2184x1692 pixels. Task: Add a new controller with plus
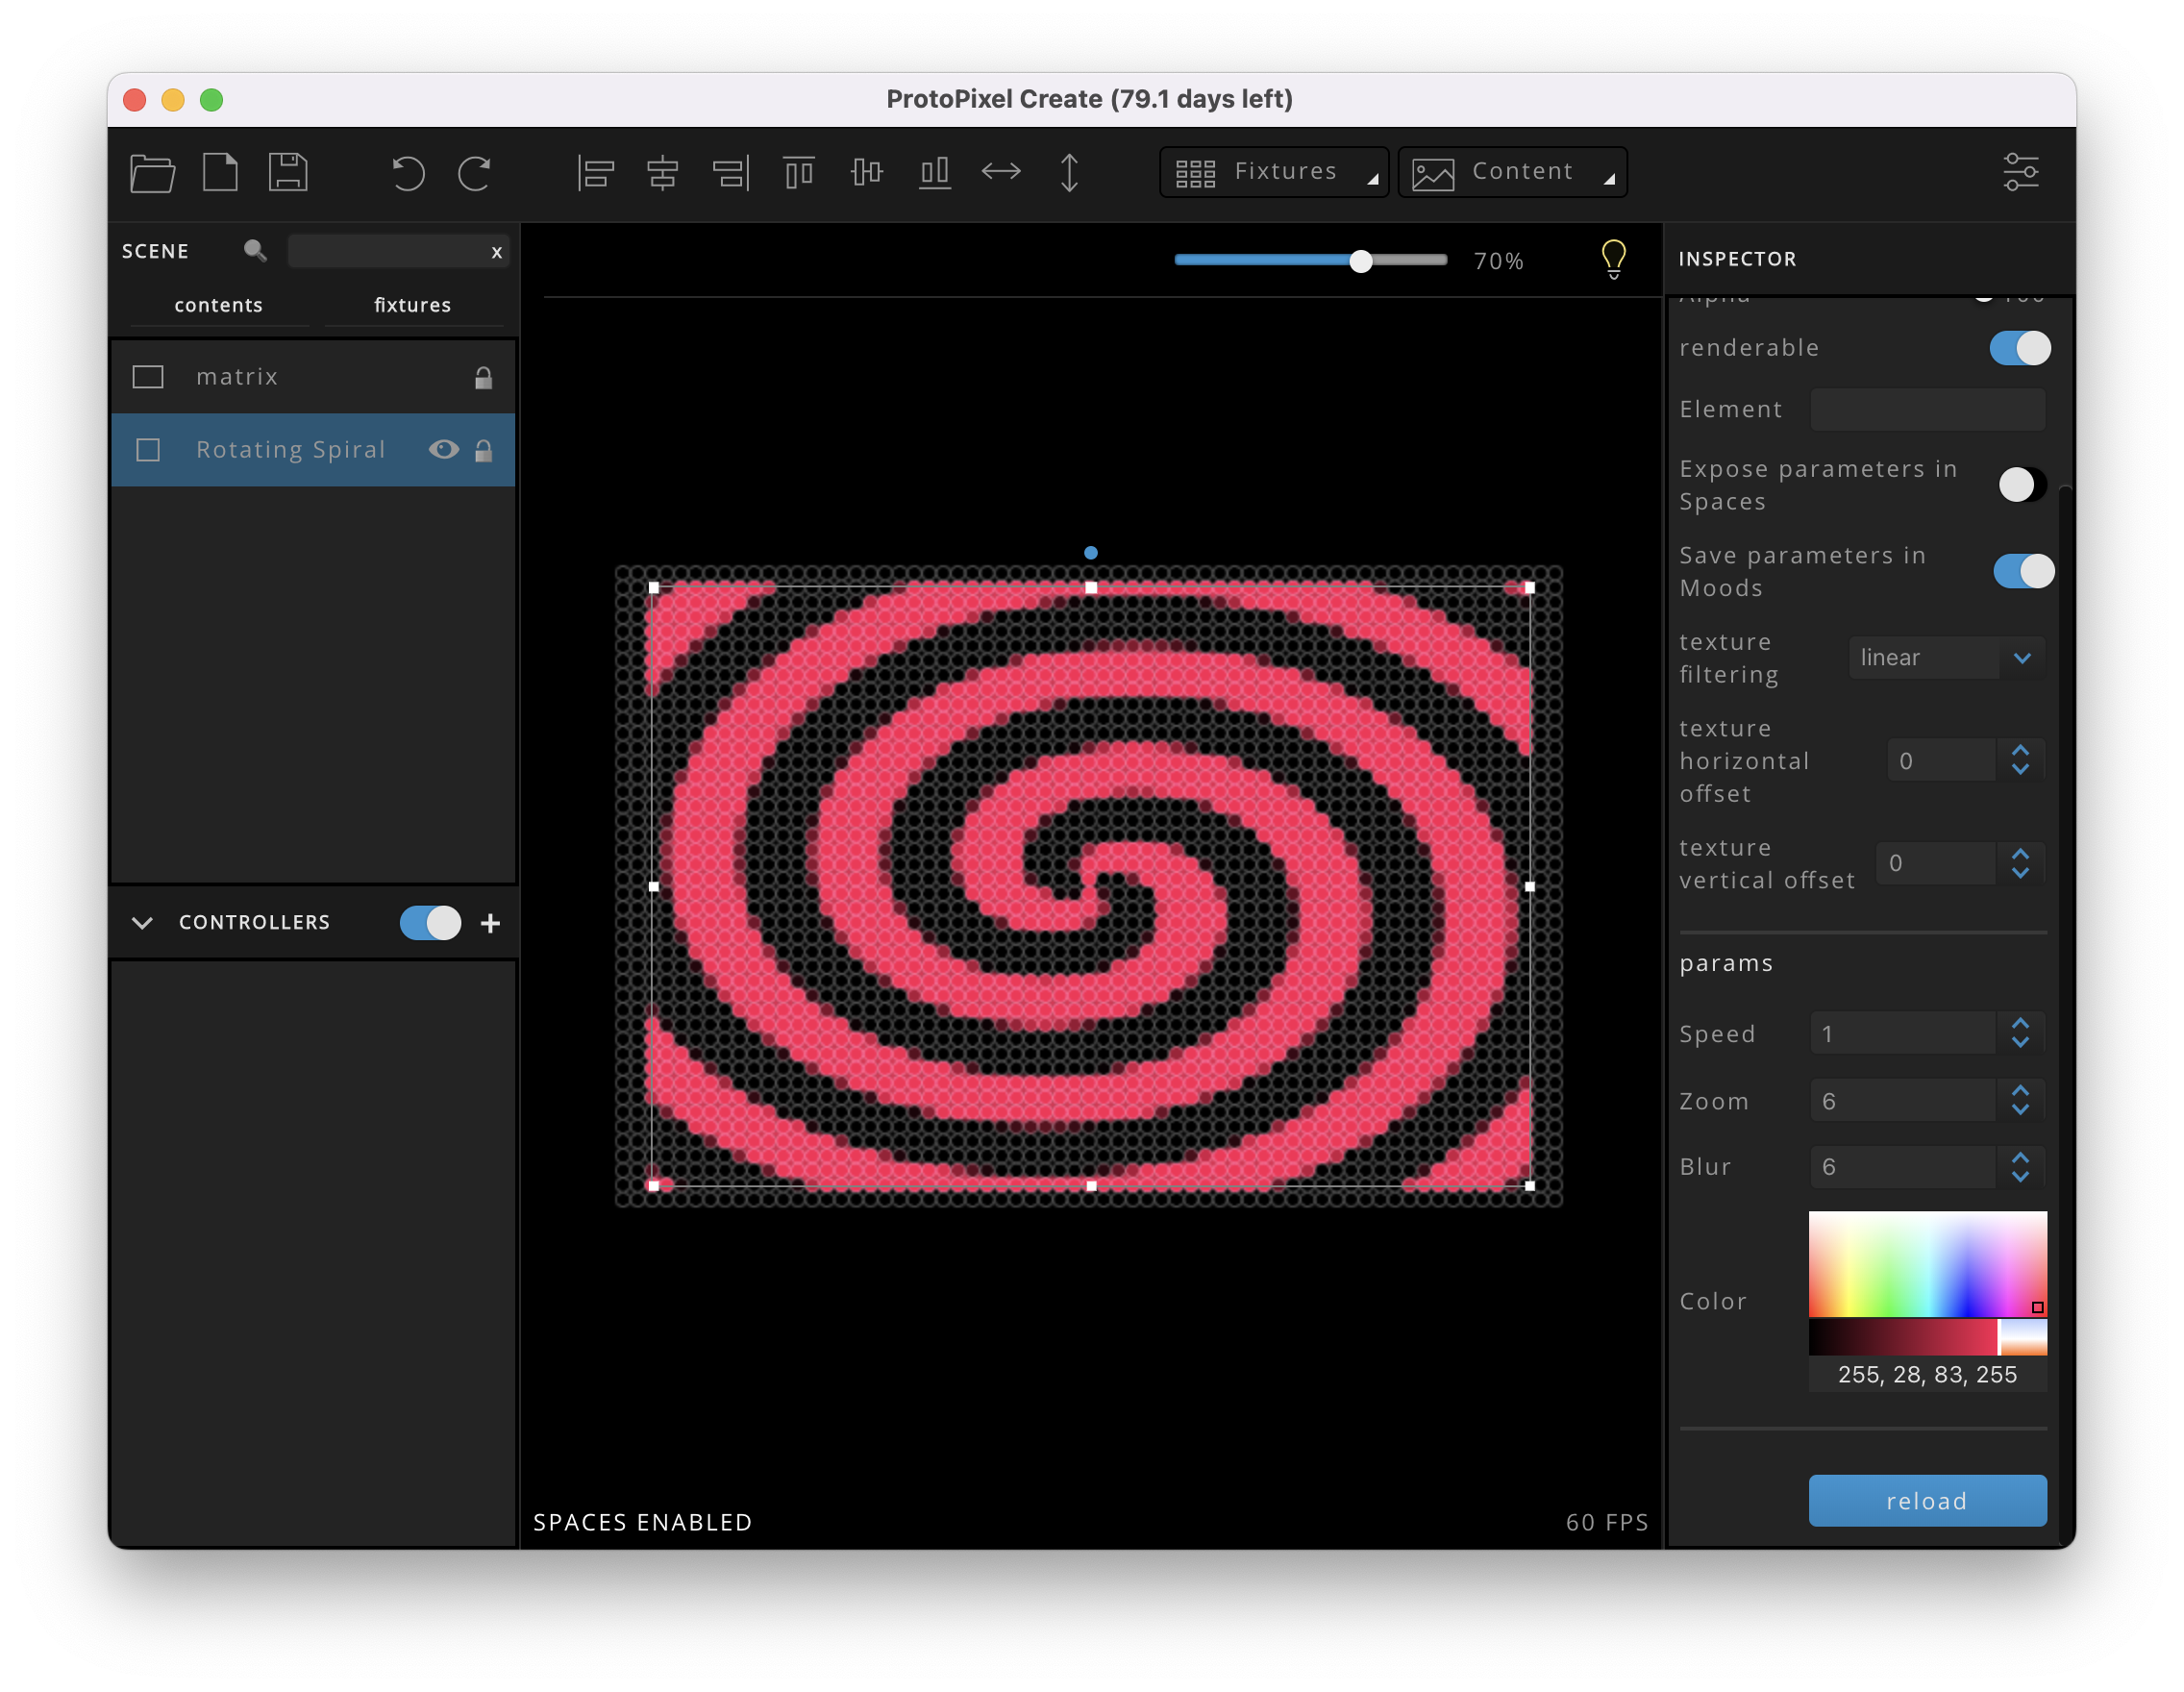pos(490,923)
